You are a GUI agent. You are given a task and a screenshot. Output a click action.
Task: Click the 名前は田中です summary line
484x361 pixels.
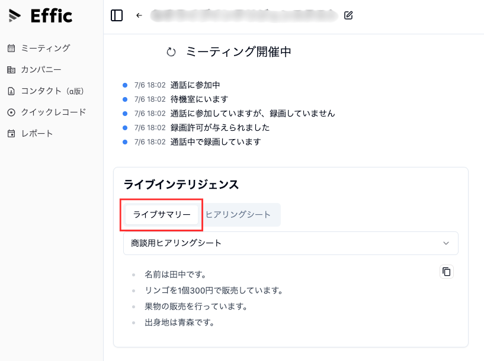[x=175, y=275]
